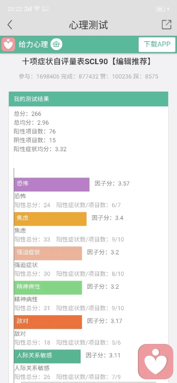Tap the 给力心理 brand name
This screenshot has height=383, width=177.
tap(34, 45)
